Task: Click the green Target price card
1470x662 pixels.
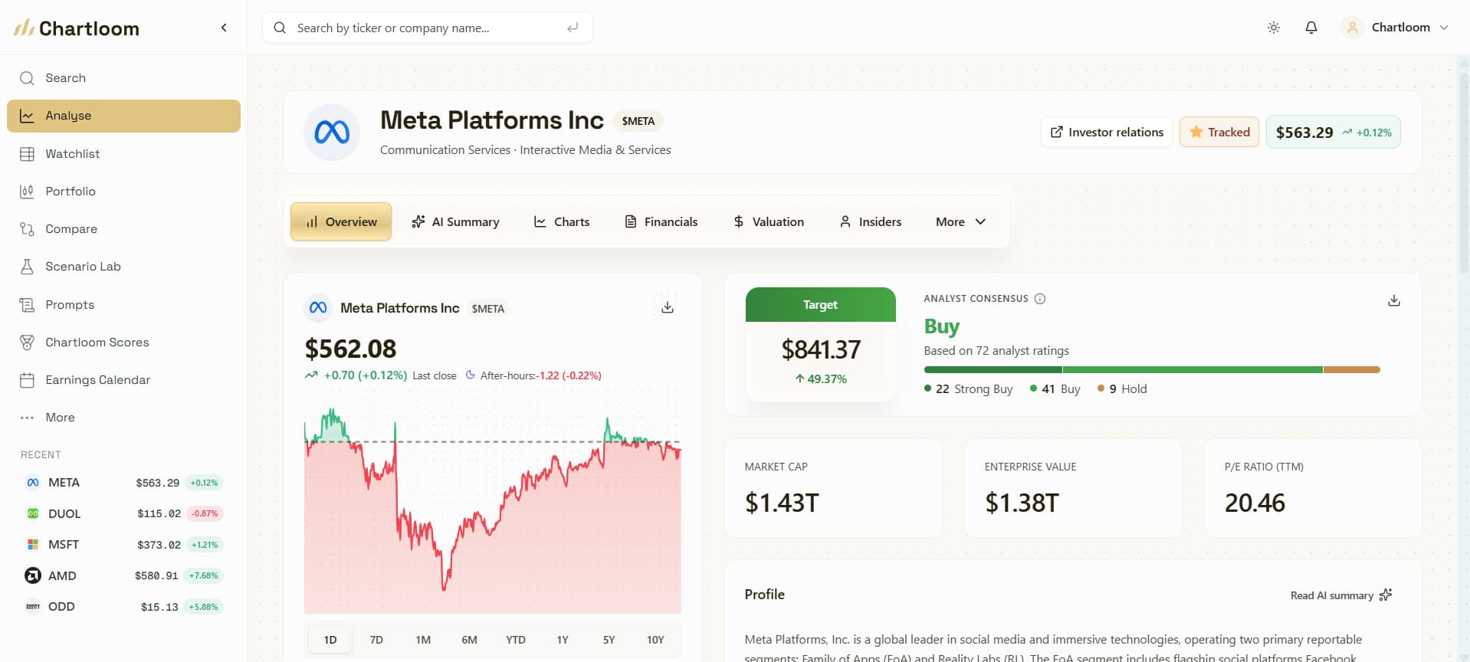Action: (x=820, y=343)
